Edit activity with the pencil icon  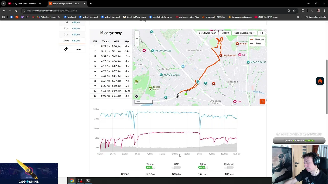click(x=66, y=49)
